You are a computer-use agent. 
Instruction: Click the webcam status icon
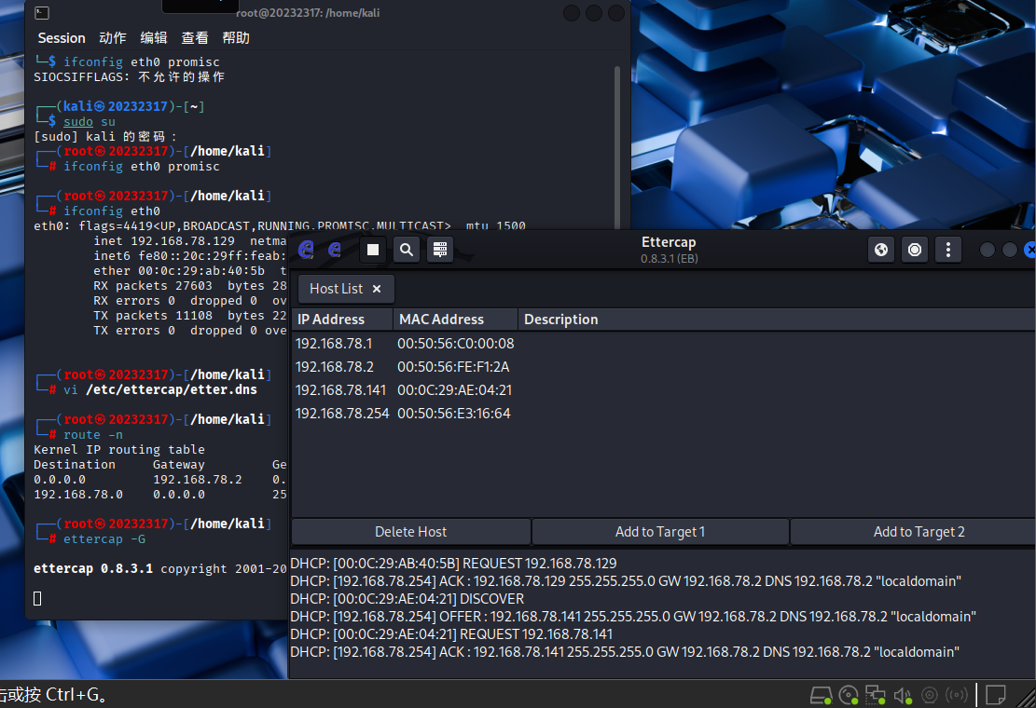[930, 695]
